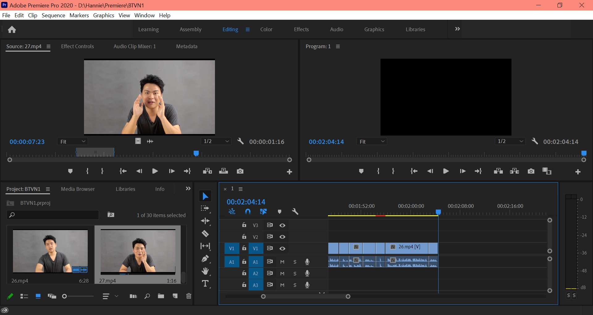Viewport: 593px width, 315px height.
Task: Switch to Effect Controls tab
Action: point(78,46)
